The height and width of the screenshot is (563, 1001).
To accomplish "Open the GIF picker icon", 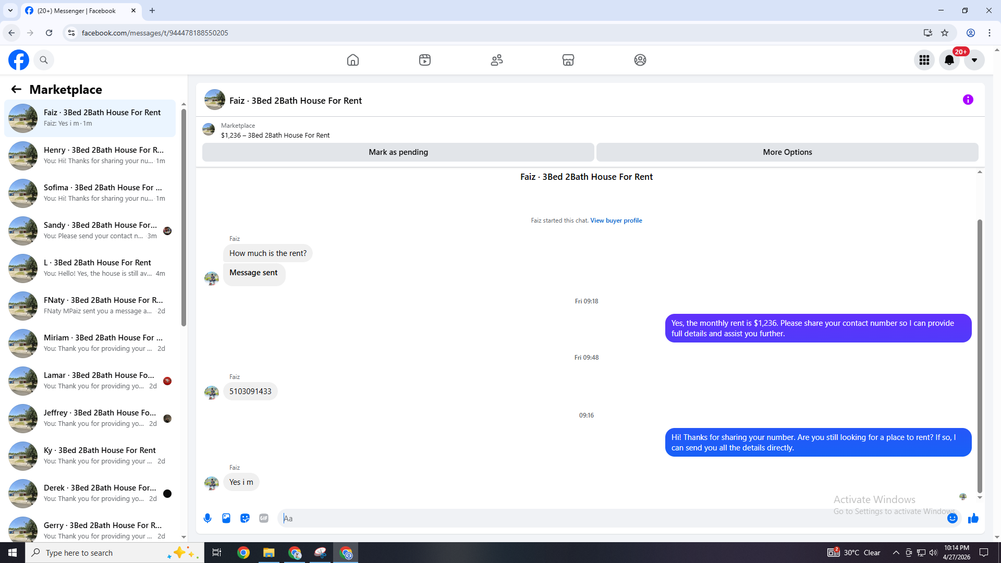I will 264,518.
